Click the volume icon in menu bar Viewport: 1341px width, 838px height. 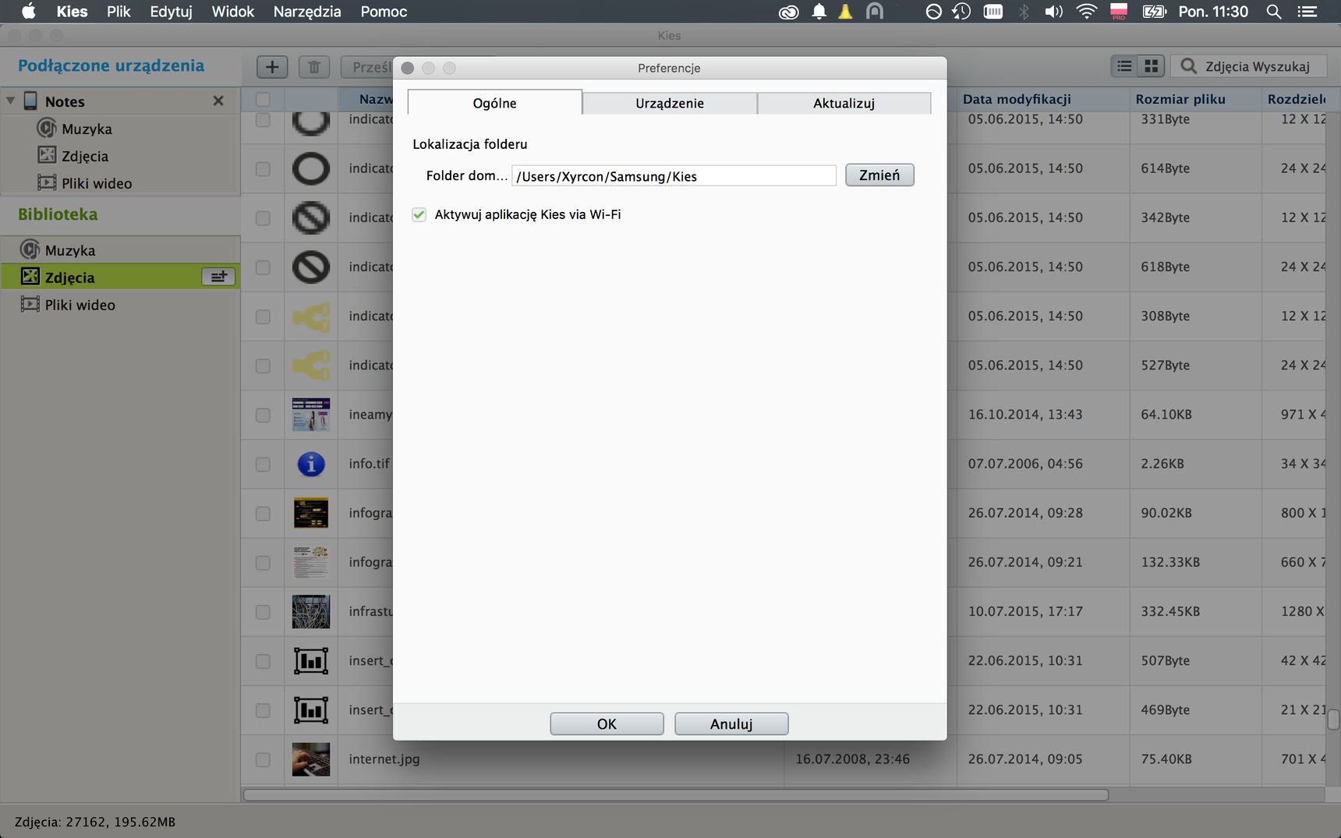1054,11
